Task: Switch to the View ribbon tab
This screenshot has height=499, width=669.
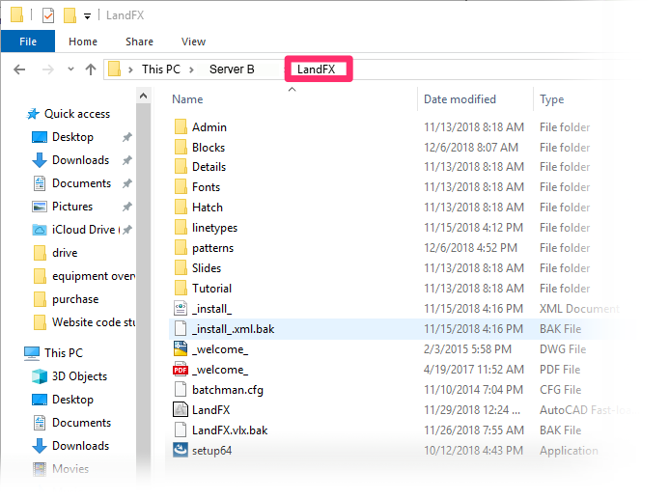Action: pyautogui.click(x=193, y=42)
